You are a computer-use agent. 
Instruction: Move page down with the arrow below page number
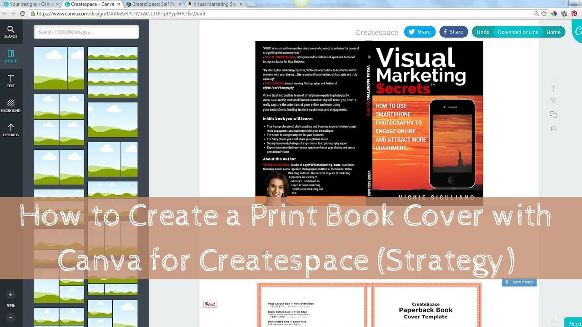click(x=553, y=100)
